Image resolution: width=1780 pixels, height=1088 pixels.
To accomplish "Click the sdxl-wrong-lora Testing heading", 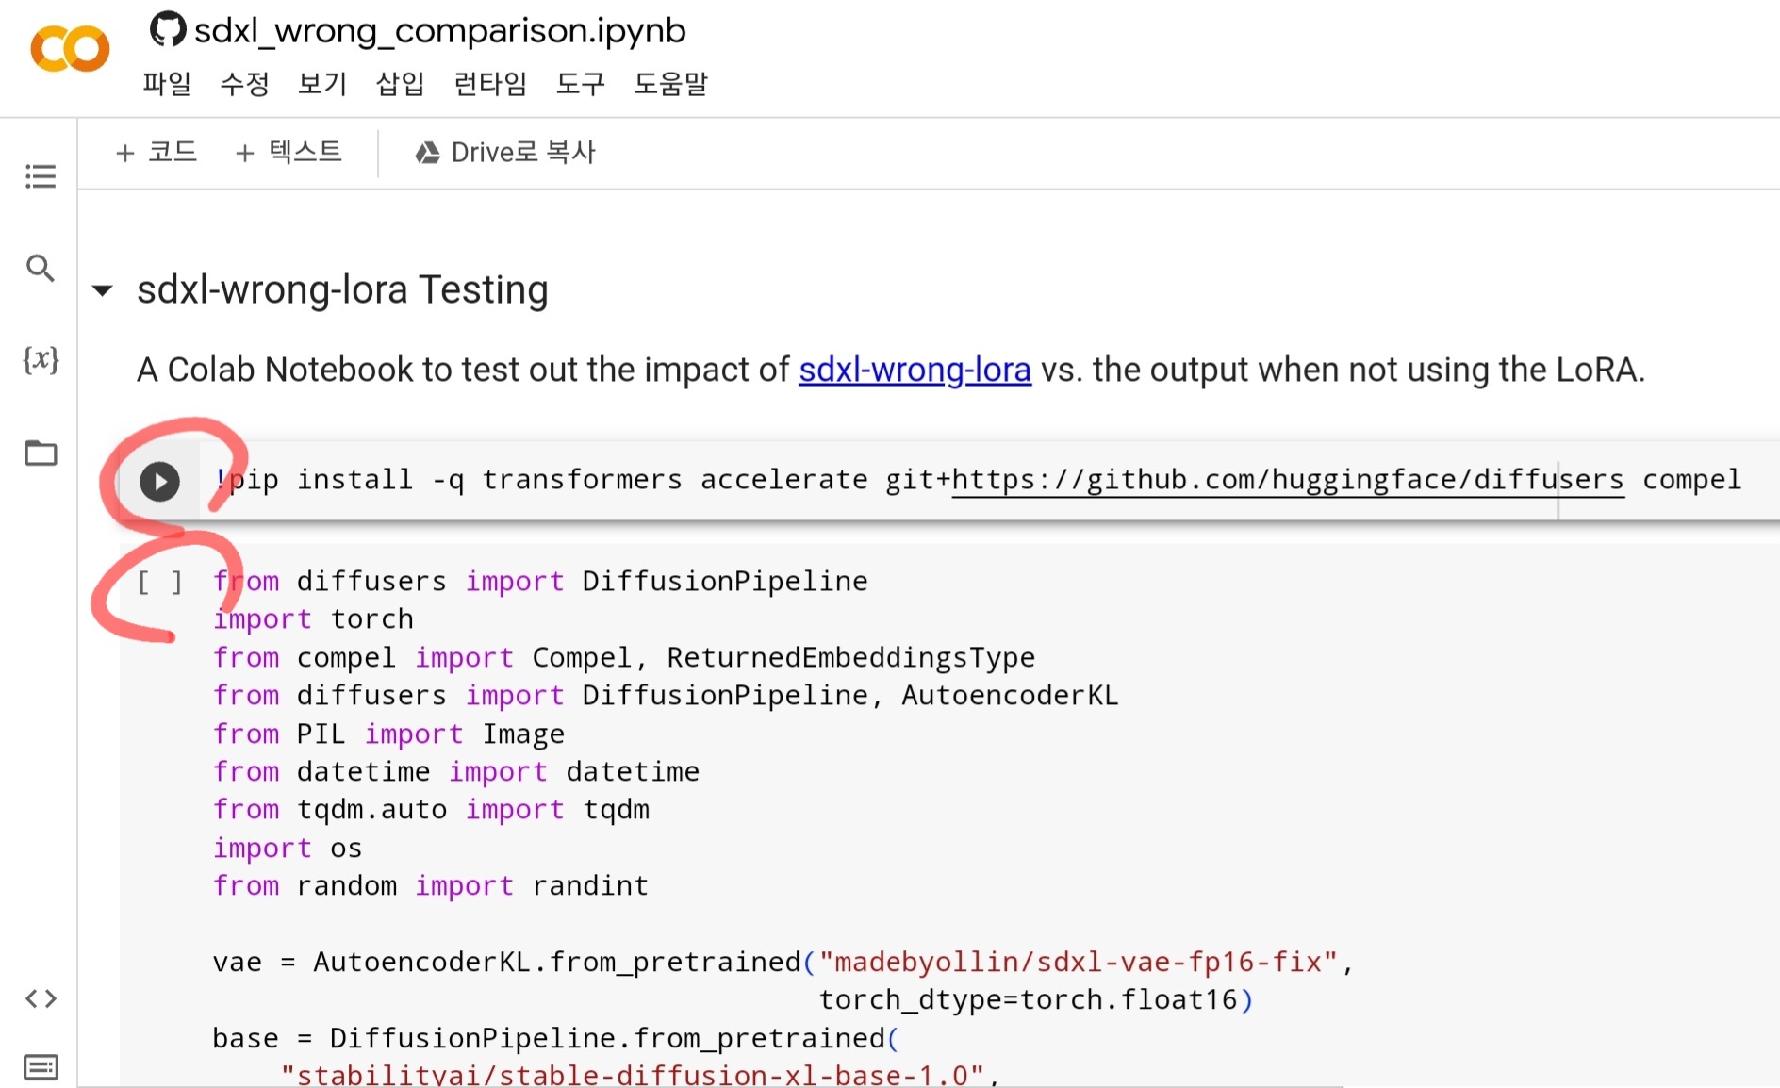I will point(342,289).
